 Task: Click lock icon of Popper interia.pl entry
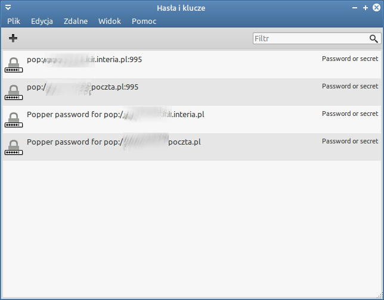click(x=13, y=120)
